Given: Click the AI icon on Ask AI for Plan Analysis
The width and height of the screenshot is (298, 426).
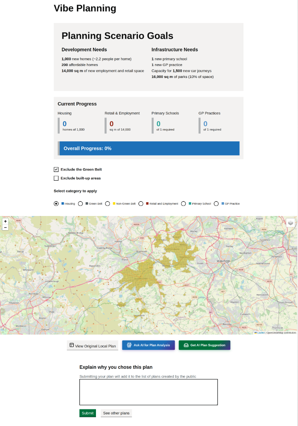Looking at the screenshot, I should click(x=129, y=345).
